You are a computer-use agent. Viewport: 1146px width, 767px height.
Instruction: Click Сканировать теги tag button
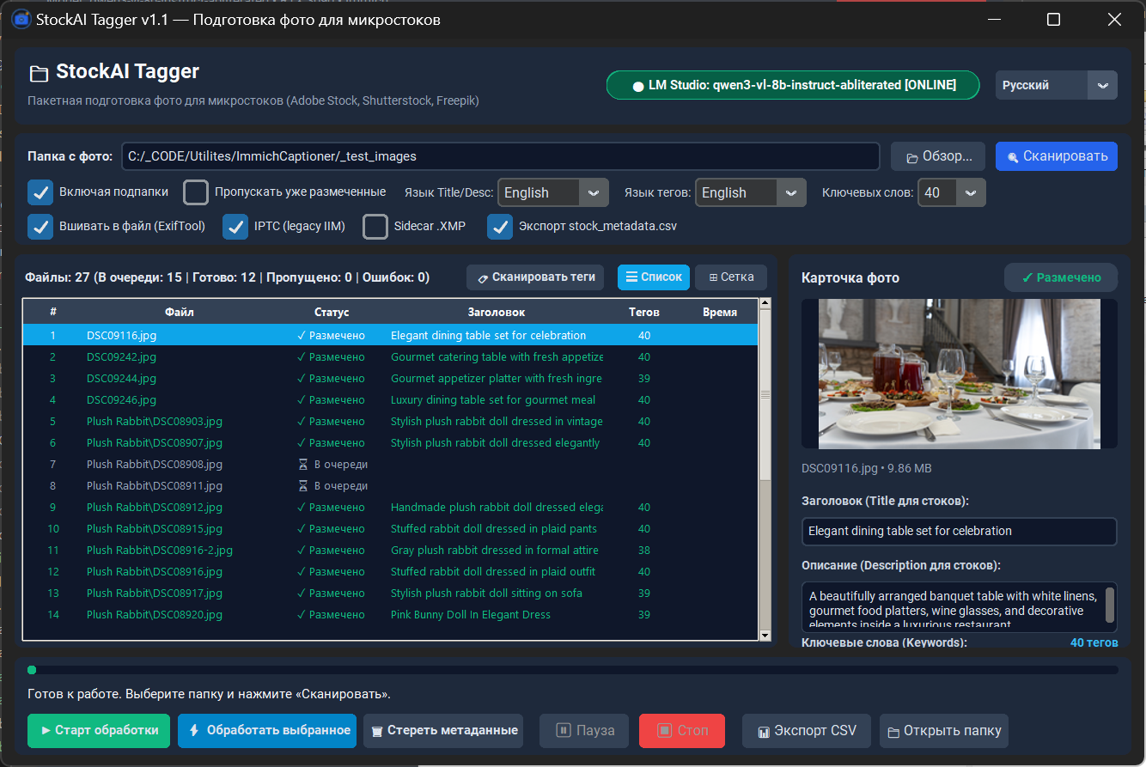pos(535,277)
